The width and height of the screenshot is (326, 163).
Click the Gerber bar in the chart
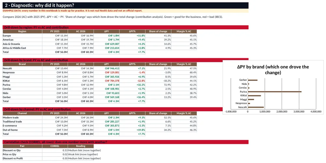253,80
